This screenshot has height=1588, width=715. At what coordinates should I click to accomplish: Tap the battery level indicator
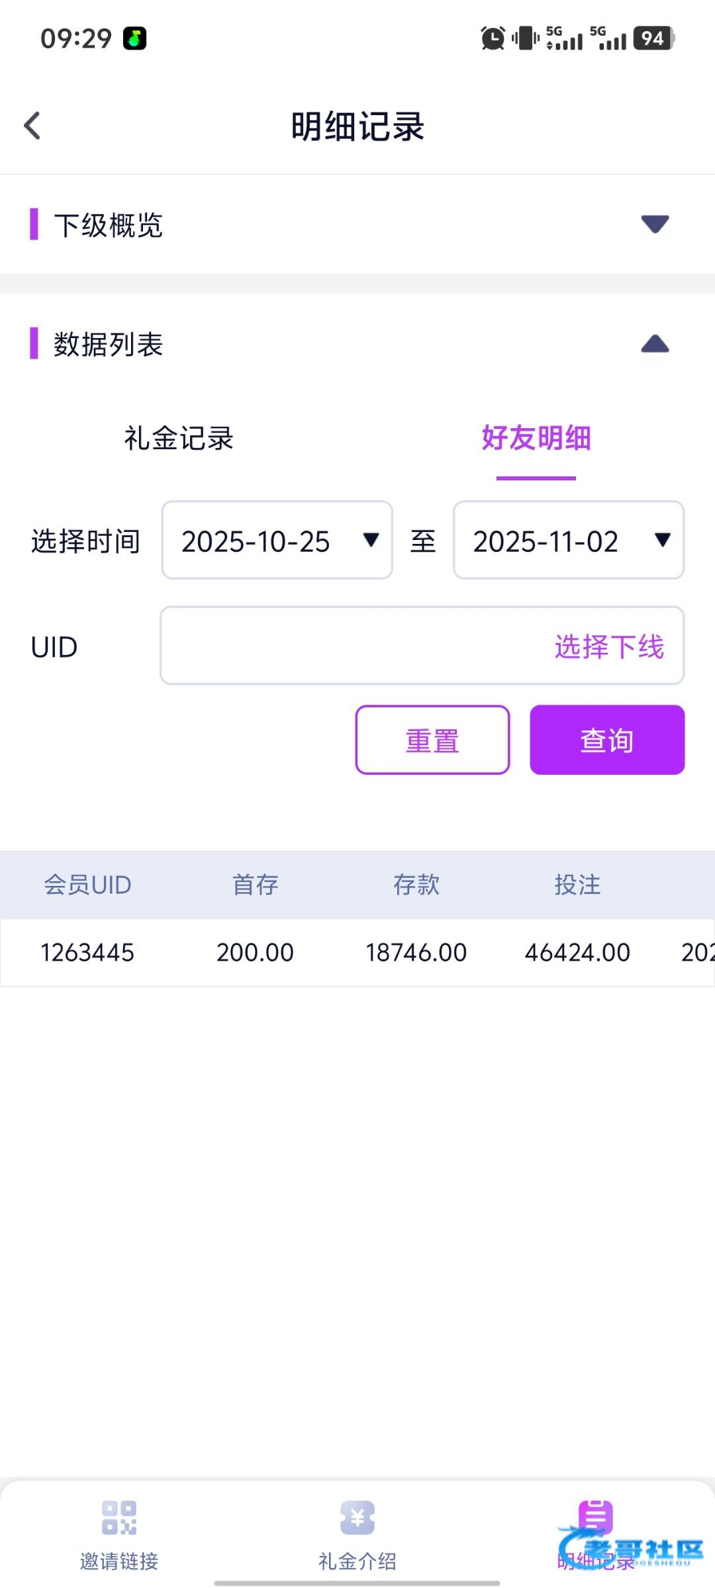tap(653, 38)
